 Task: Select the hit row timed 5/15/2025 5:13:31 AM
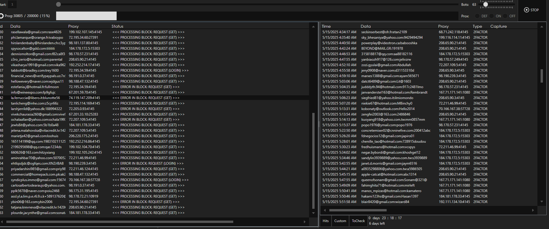(x=429, y=109)
